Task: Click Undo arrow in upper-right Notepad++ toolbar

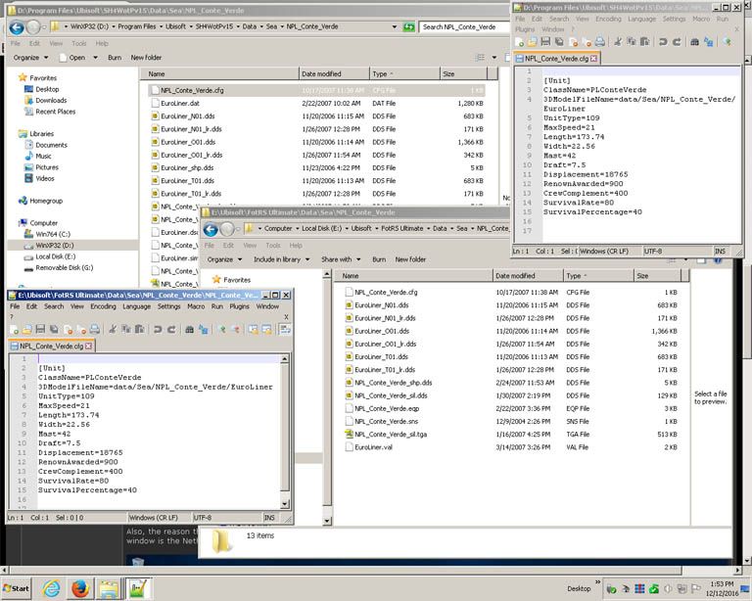Action: point(663,42)
